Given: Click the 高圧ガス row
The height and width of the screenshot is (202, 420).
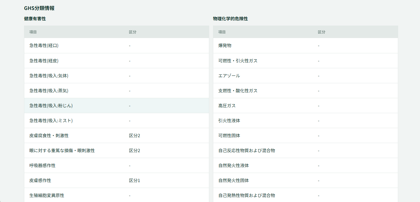Looking at the screenshot, I should pos(306,105).
